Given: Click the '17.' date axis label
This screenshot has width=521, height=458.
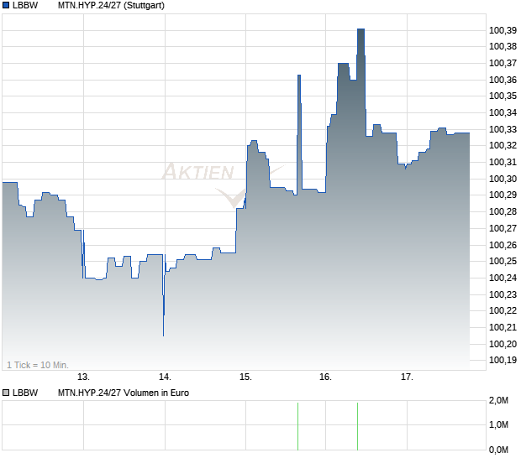Looking at the screenshot, I should (x=407, y=377).
